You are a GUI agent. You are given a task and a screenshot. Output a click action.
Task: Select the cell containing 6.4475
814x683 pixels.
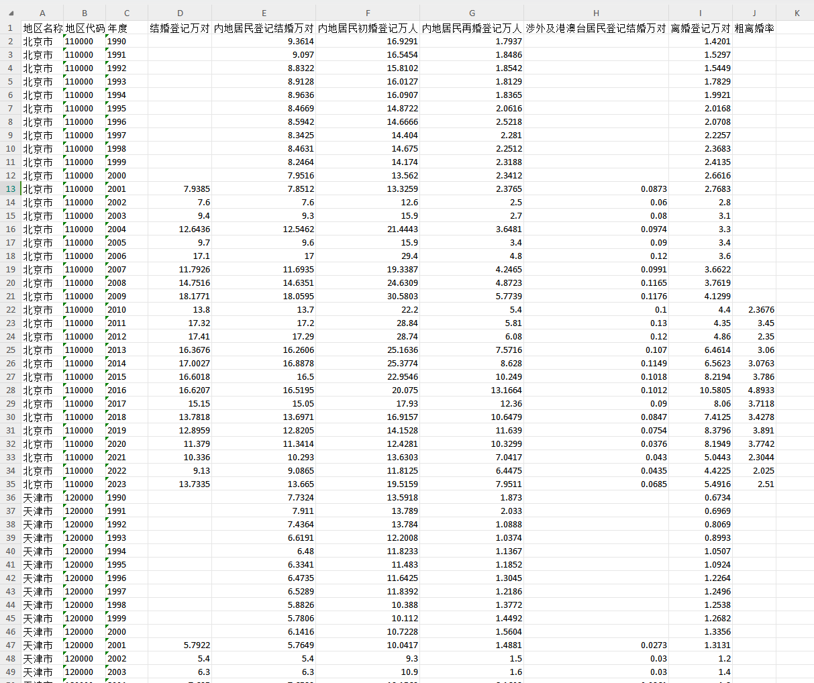(x=472, y=470)
